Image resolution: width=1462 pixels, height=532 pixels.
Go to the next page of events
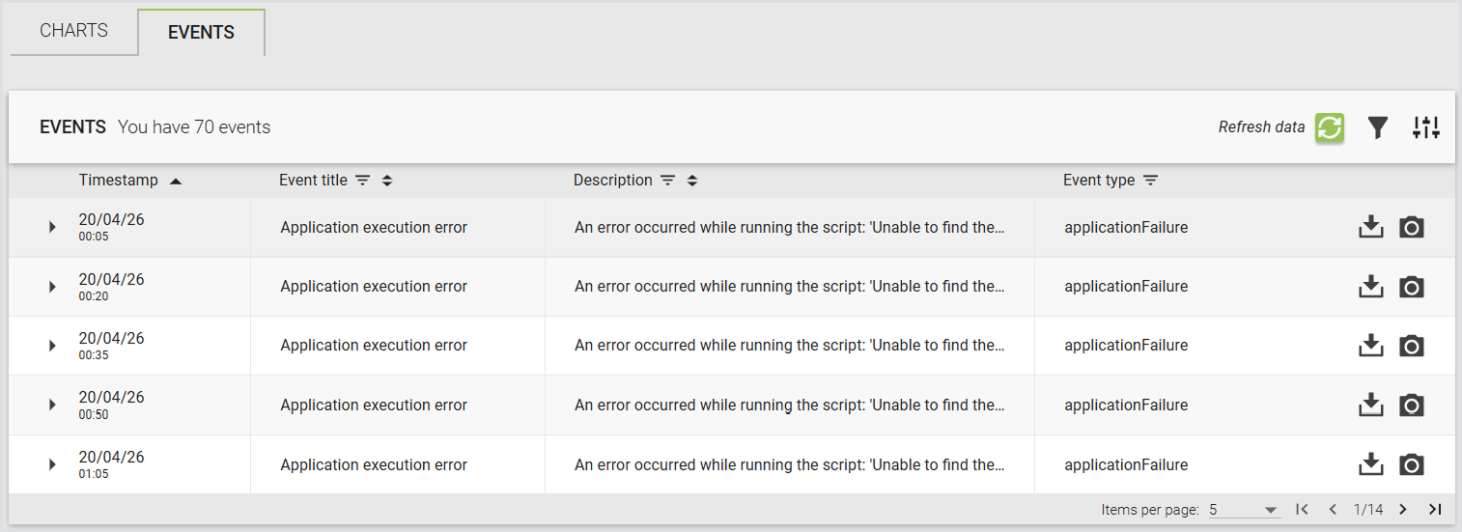coord(1403,509)
